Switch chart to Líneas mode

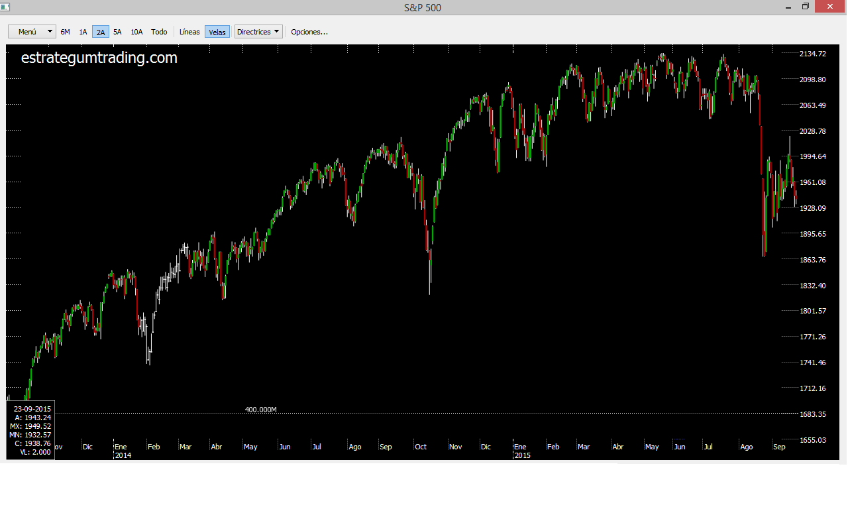189,32
